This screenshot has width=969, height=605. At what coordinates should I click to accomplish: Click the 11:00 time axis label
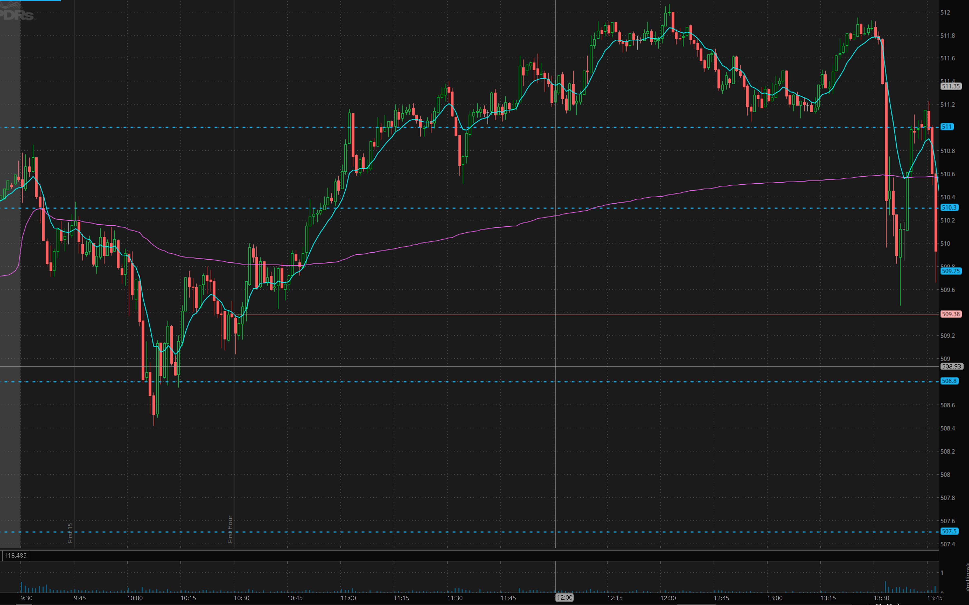click(x=348, y=598)
